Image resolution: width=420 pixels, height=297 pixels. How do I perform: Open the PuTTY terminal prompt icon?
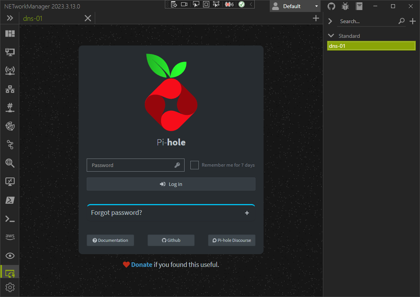tap(10, 219)
